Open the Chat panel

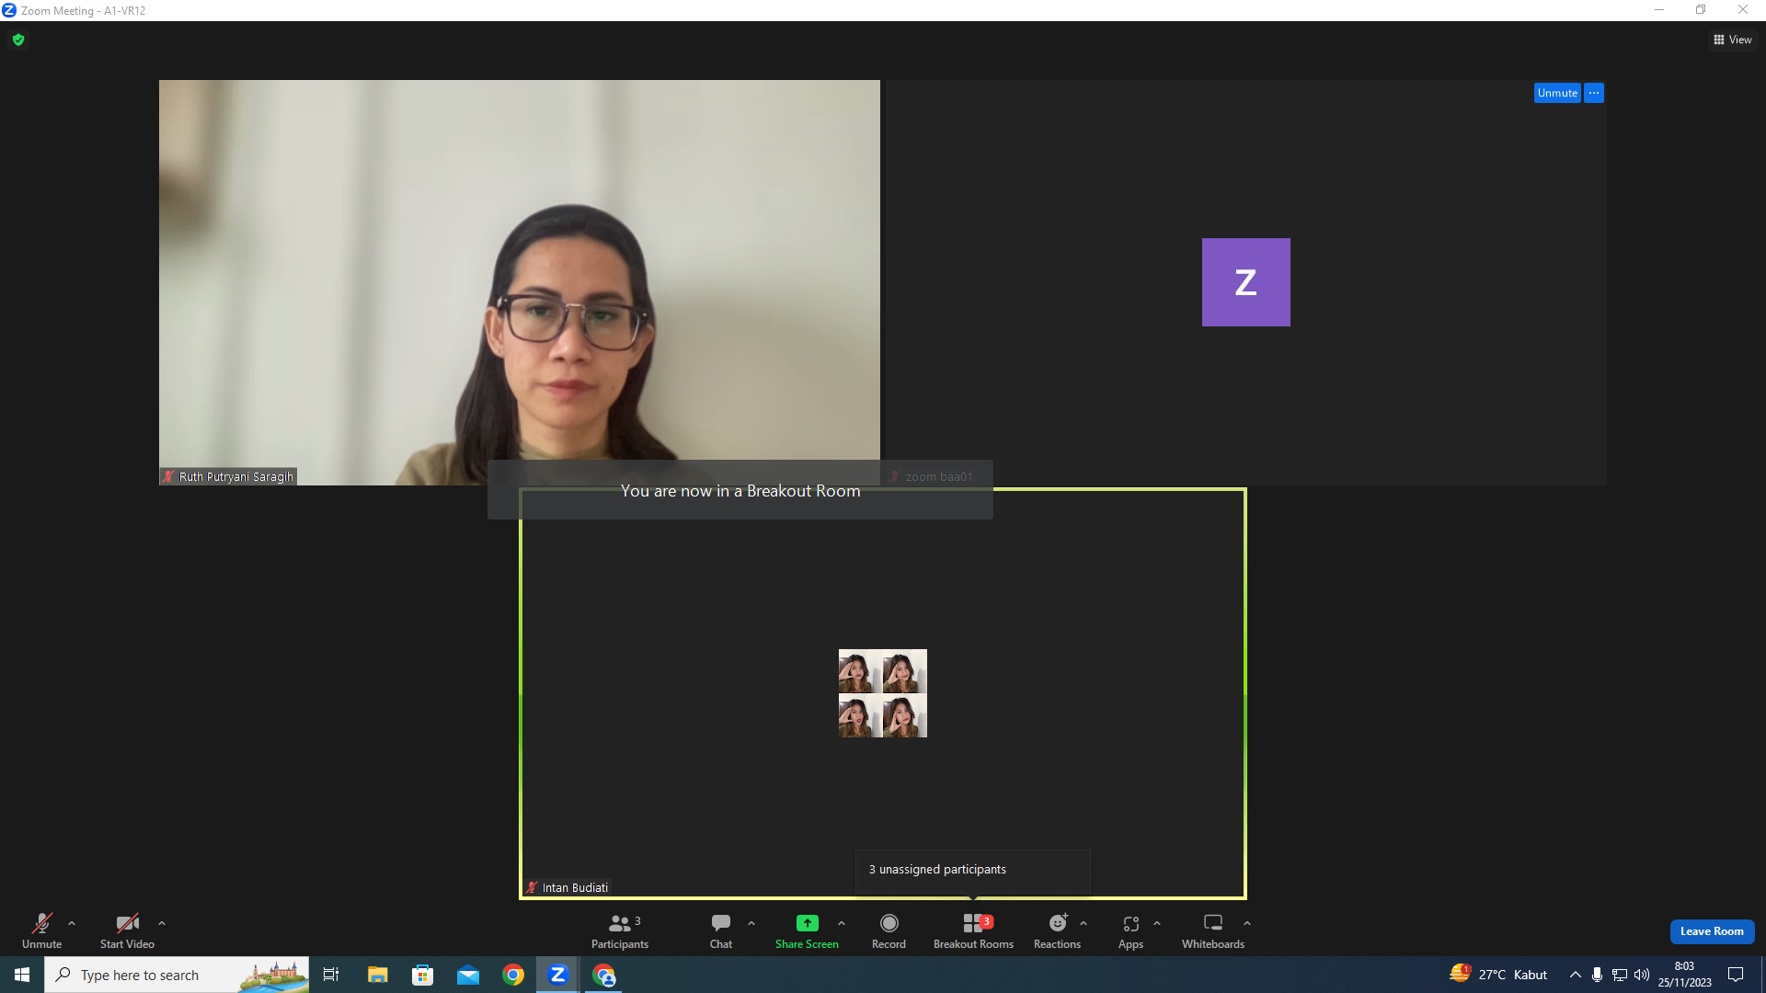tap(721, 930)
